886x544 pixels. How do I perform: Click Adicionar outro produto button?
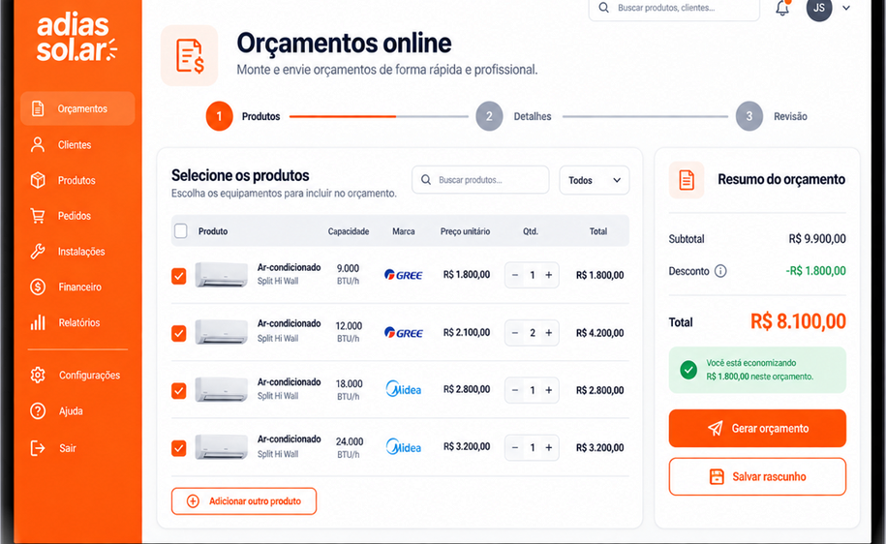coord(244,501)
